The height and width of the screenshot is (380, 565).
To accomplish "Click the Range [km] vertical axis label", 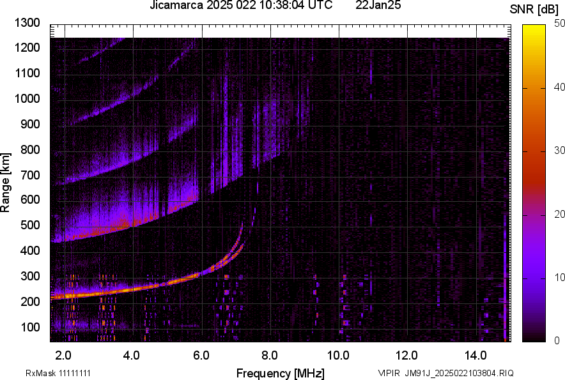I will coord(6,183).
